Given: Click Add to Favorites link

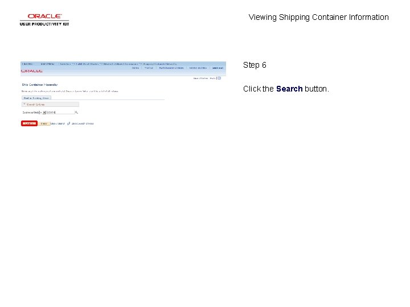Looking at the screenshot, I should coord(198,68).
